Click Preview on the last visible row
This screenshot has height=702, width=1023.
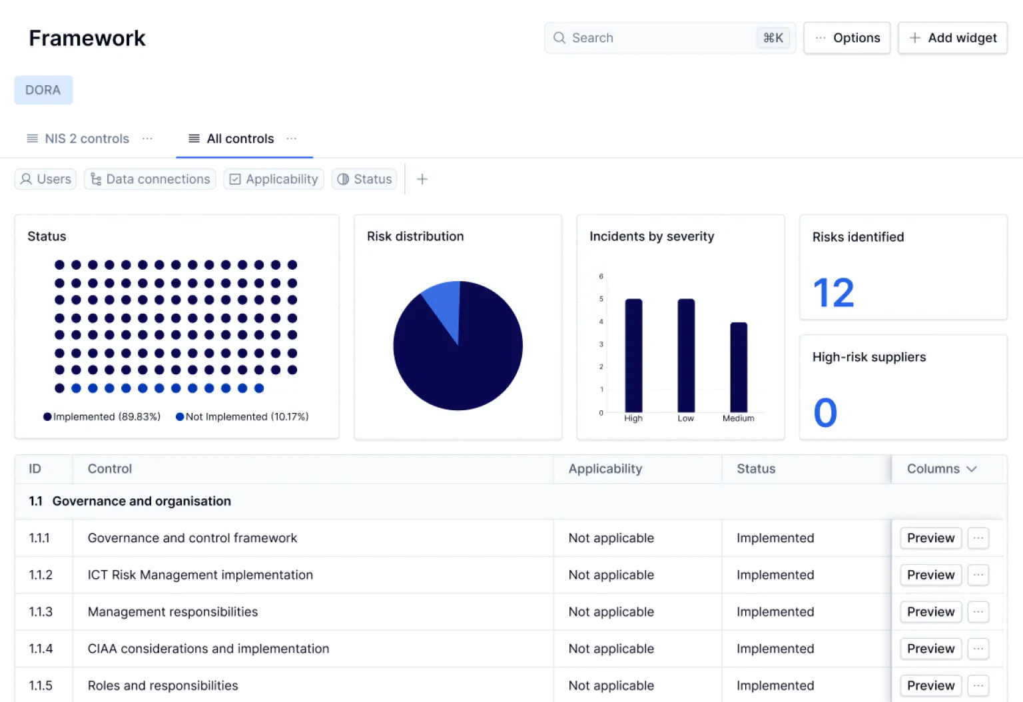[x=930, y=685]
